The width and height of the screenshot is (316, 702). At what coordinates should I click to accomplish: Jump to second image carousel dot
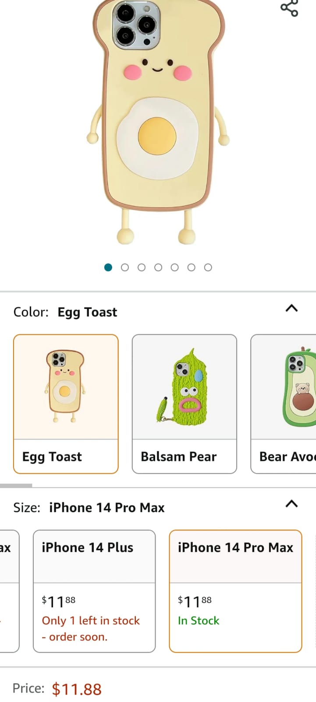(125, 267)
